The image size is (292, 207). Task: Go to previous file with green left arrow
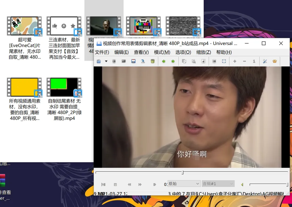(164, 62)
